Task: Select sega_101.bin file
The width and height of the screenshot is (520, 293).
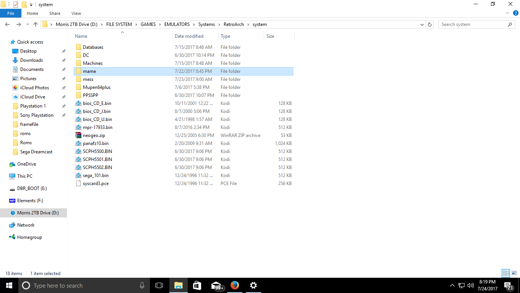Action: coord(96,175)
